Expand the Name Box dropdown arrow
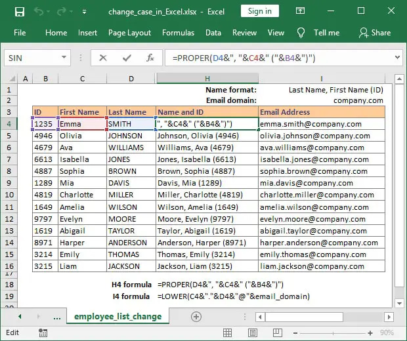Image resolution: width=407 pixels, height=341 pixels. coord(64,57)
